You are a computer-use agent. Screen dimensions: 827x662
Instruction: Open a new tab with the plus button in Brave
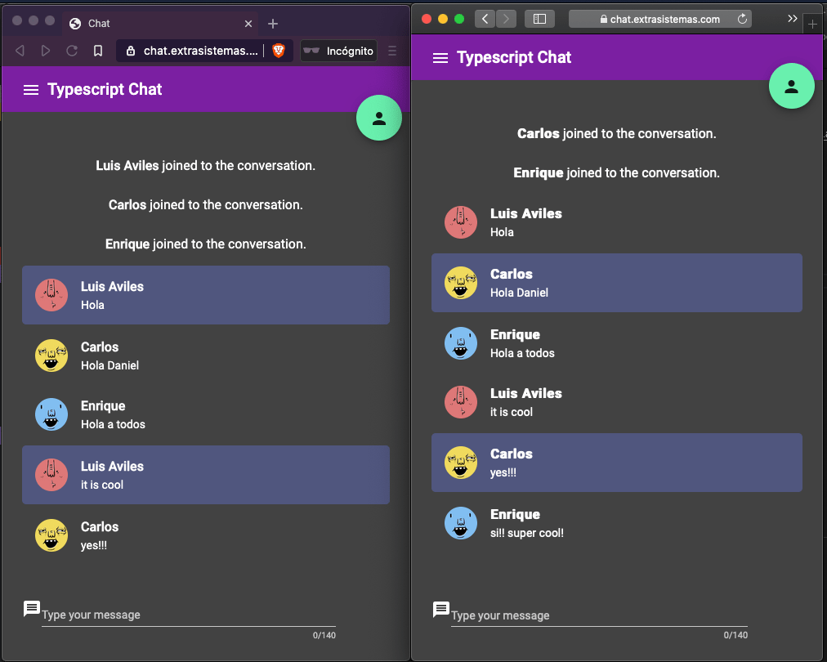click(x=272, y=24)
